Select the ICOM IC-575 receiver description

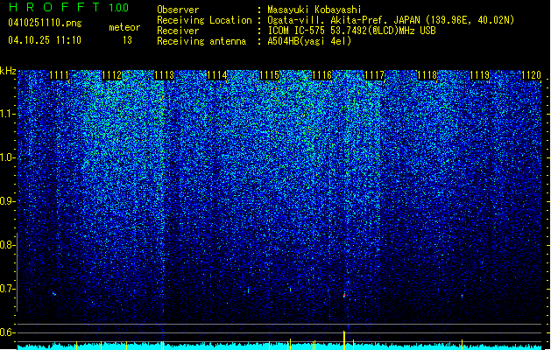[x=352, y=31]
